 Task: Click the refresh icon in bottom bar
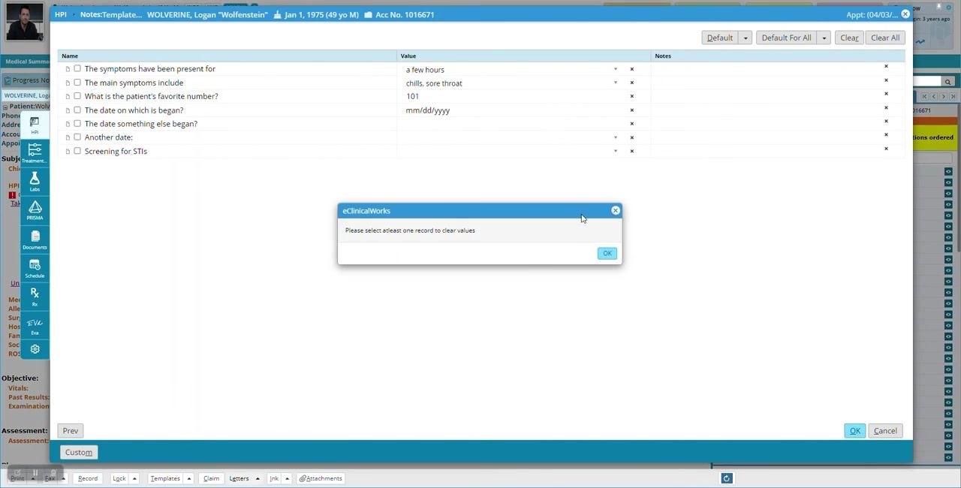[x=726, y=478]
